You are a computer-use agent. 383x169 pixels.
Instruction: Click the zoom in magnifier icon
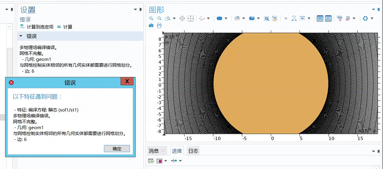(x=151, y=18)
